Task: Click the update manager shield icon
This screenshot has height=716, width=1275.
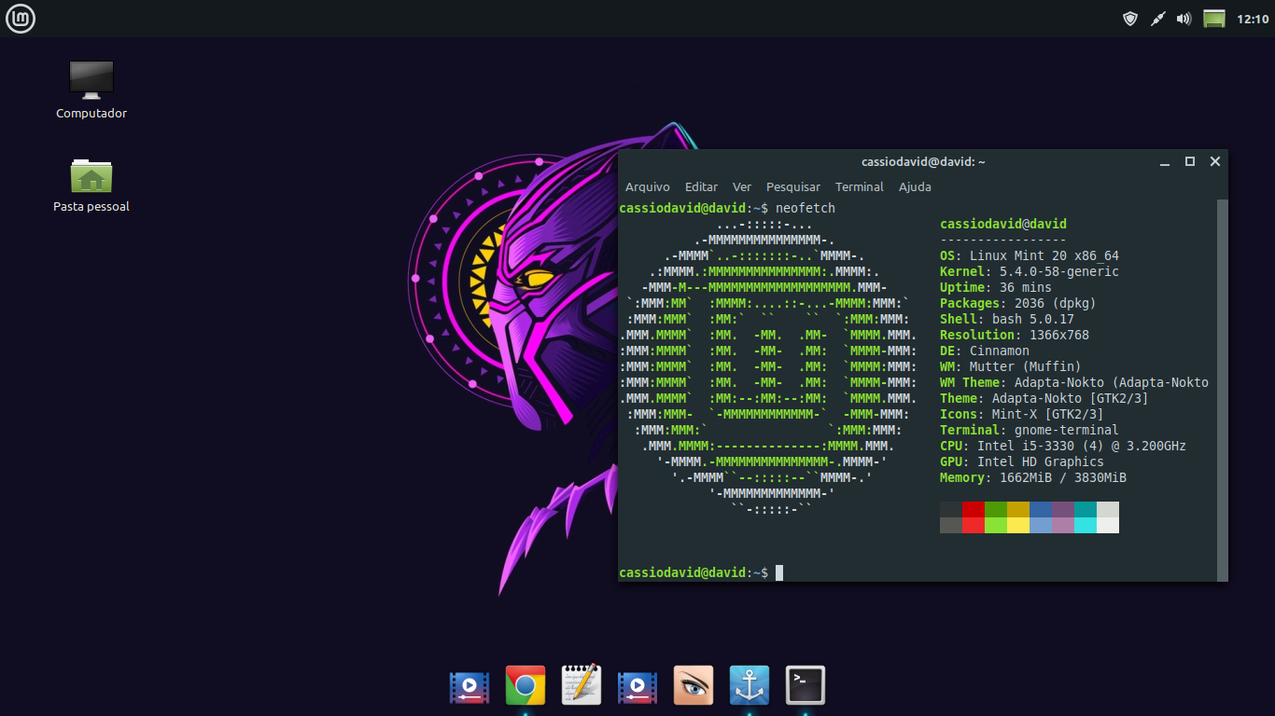Action: pos(1130,19)
